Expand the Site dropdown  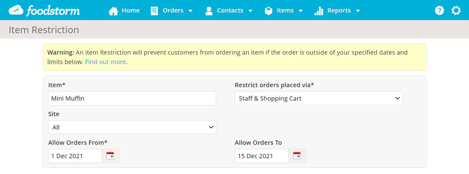(x=132, y=127)
